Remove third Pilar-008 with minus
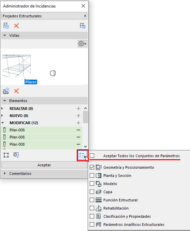190x231 pixels. (78, 144)
